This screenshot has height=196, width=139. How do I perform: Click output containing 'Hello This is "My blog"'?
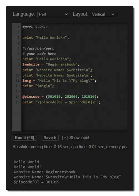[67, 177]
